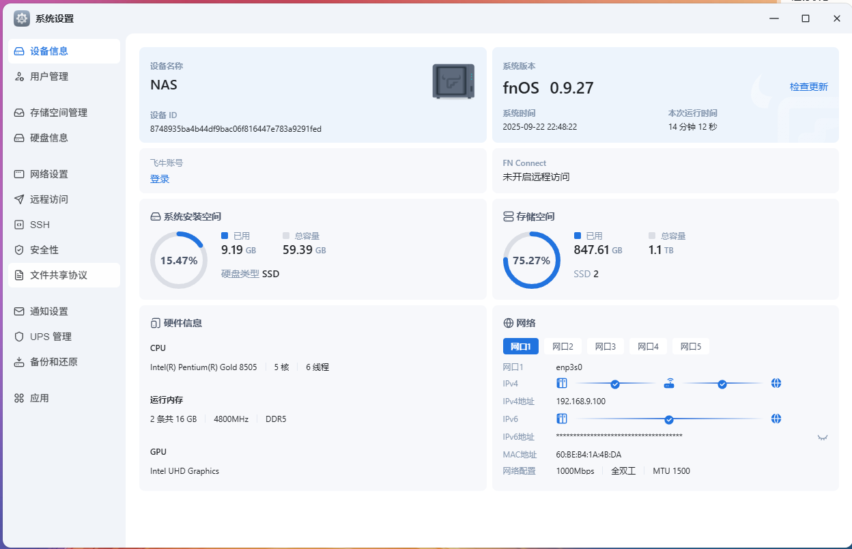Click the 存储空间 75.27% usage ring

pyautogui.click(x=531, y=260)
